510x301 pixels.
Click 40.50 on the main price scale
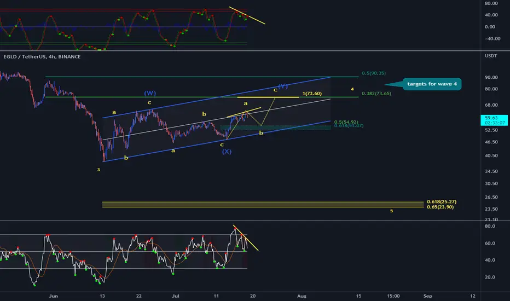pos(491,155)
